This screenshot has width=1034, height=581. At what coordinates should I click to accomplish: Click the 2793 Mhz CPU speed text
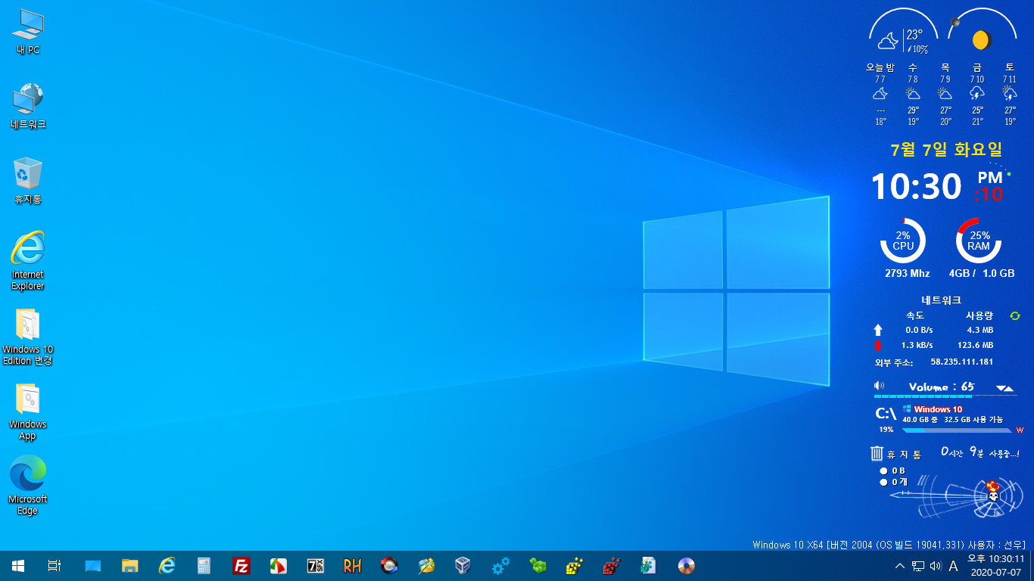coord(908,273)
